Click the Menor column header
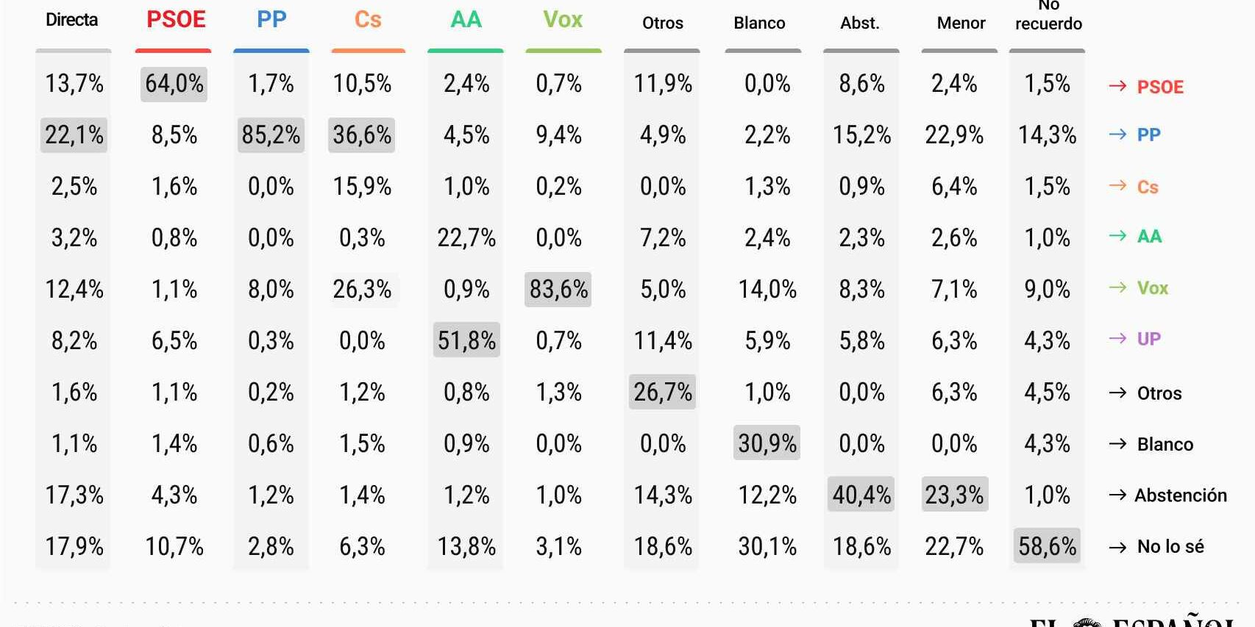Image resolution: width=1255 pixels, height=627 pixels. [961, 24]
